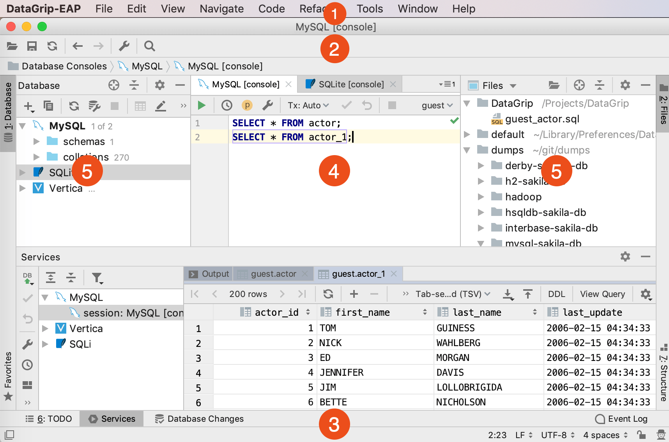Open the Event Log
This screenshot has width=669, height=442.
point(621,419)
